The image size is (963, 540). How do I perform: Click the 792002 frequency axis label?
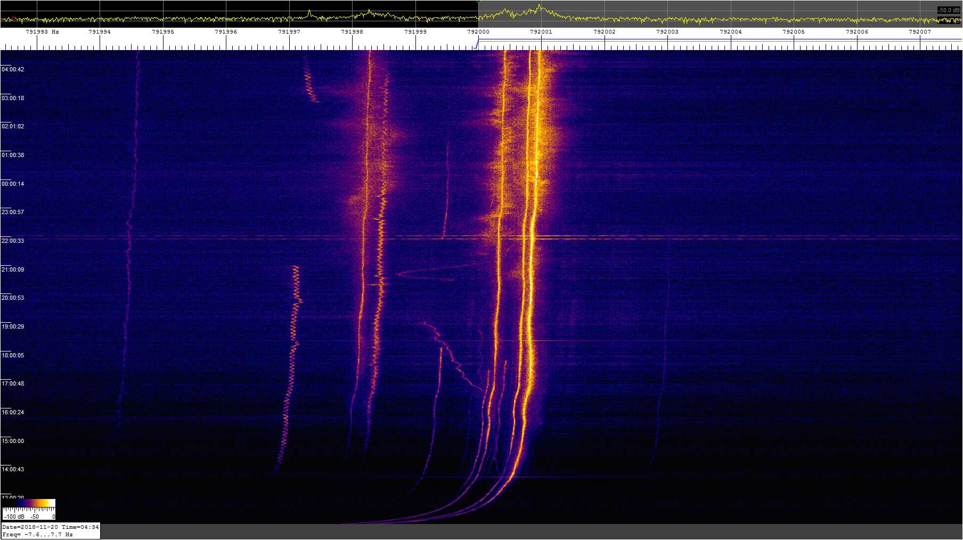[605, 32]
